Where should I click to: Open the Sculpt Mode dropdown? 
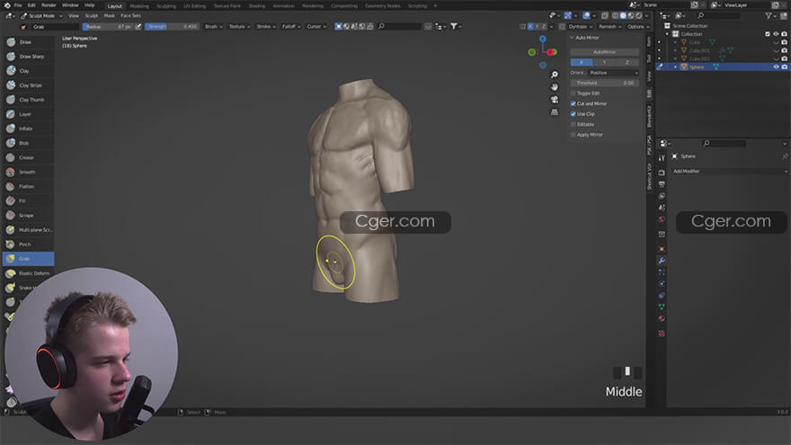click(42, 15)
